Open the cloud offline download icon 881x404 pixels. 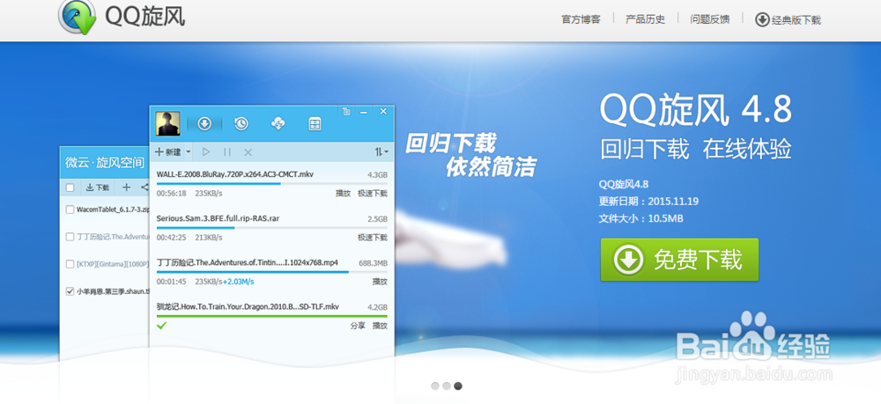(278, 123)
